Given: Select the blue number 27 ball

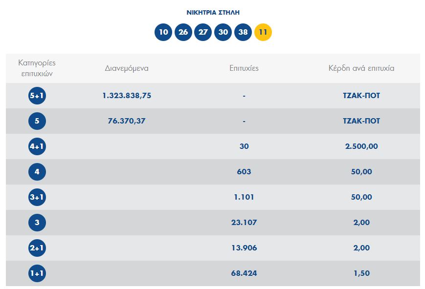Looking at the screenshot, I should coord(203,33).
